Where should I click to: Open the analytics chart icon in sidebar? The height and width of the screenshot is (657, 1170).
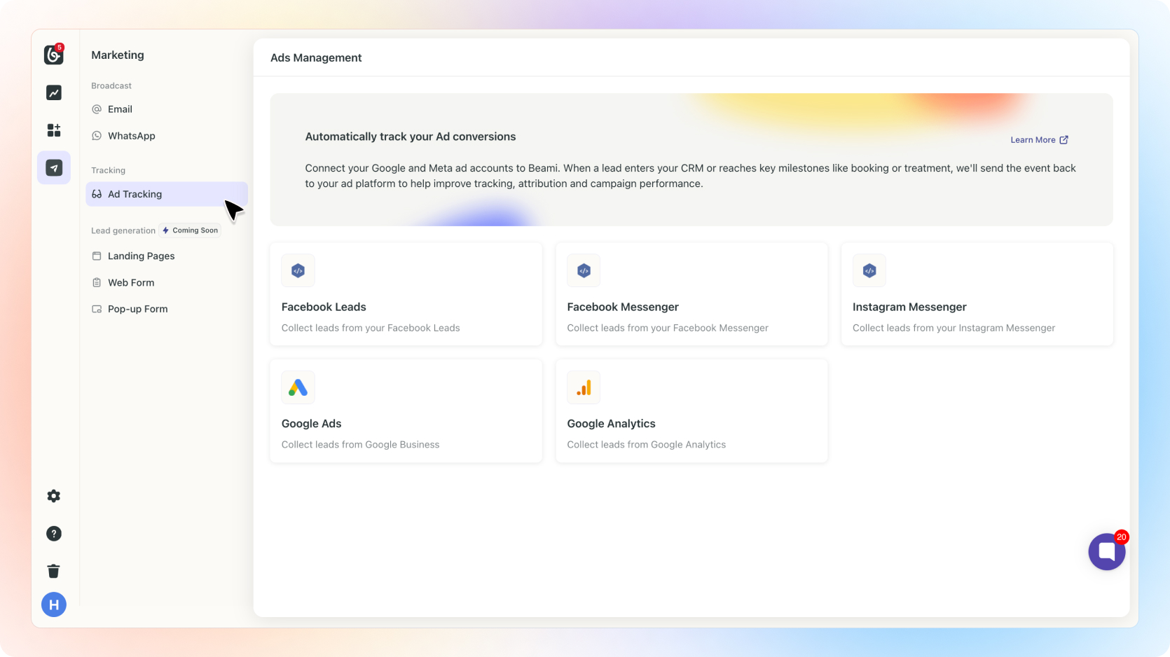click(x=54, y=92)
